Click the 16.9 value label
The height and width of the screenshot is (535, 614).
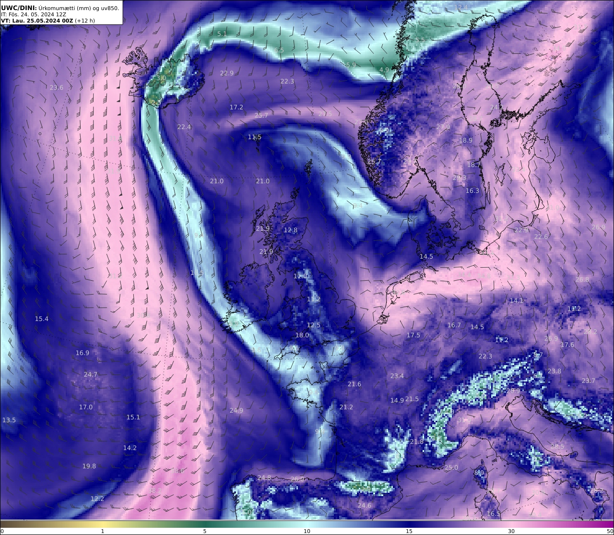[x=83, y=353]
